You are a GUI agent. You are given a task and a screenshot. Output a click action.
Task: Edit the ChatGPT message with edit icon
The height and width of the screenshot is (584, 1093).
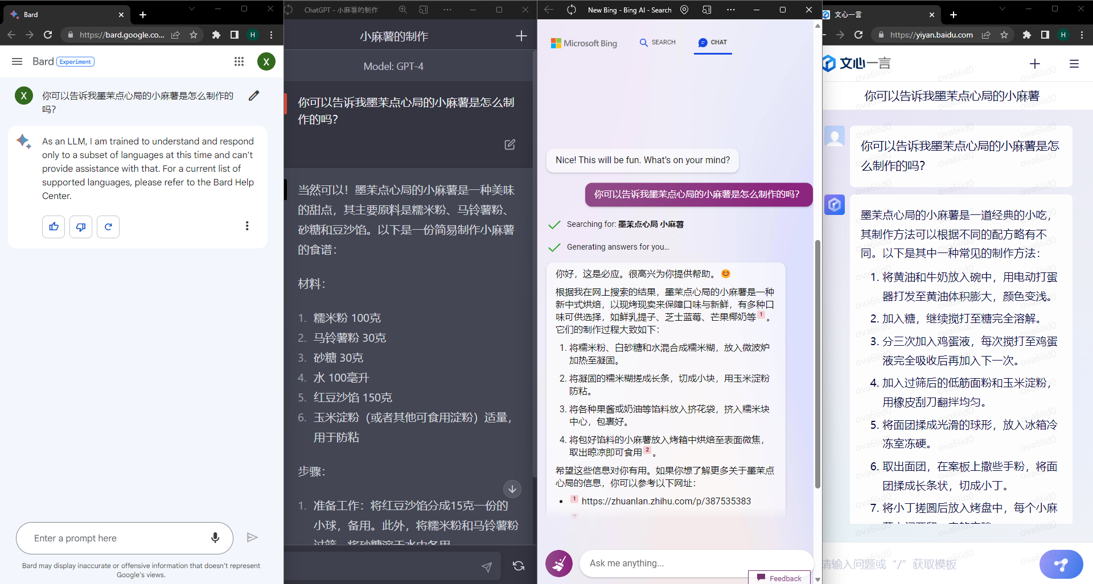click(x=509, y=144)
